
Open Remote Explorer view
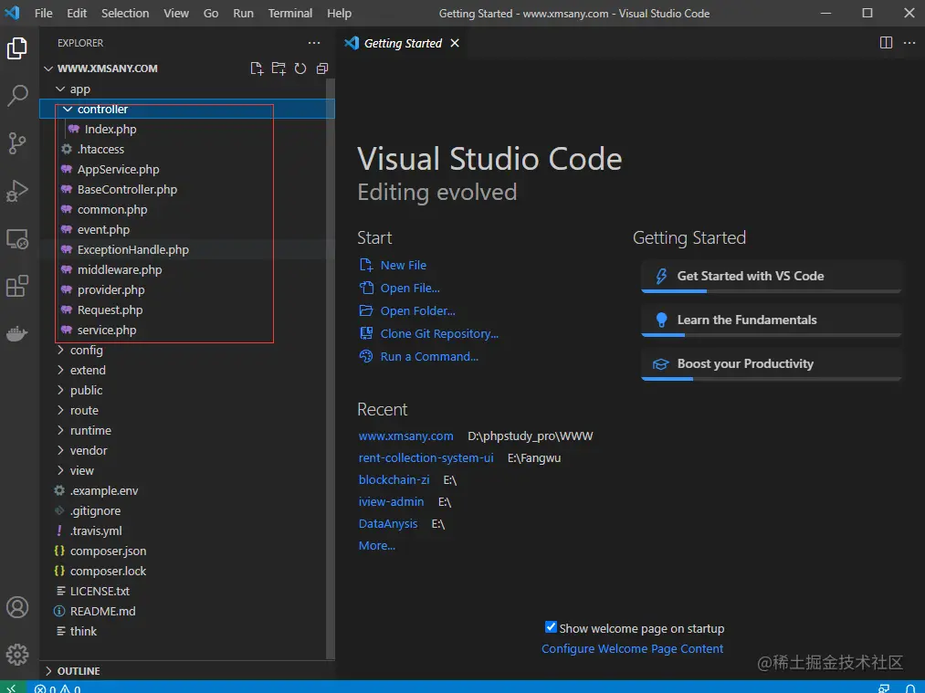point(17,239)
